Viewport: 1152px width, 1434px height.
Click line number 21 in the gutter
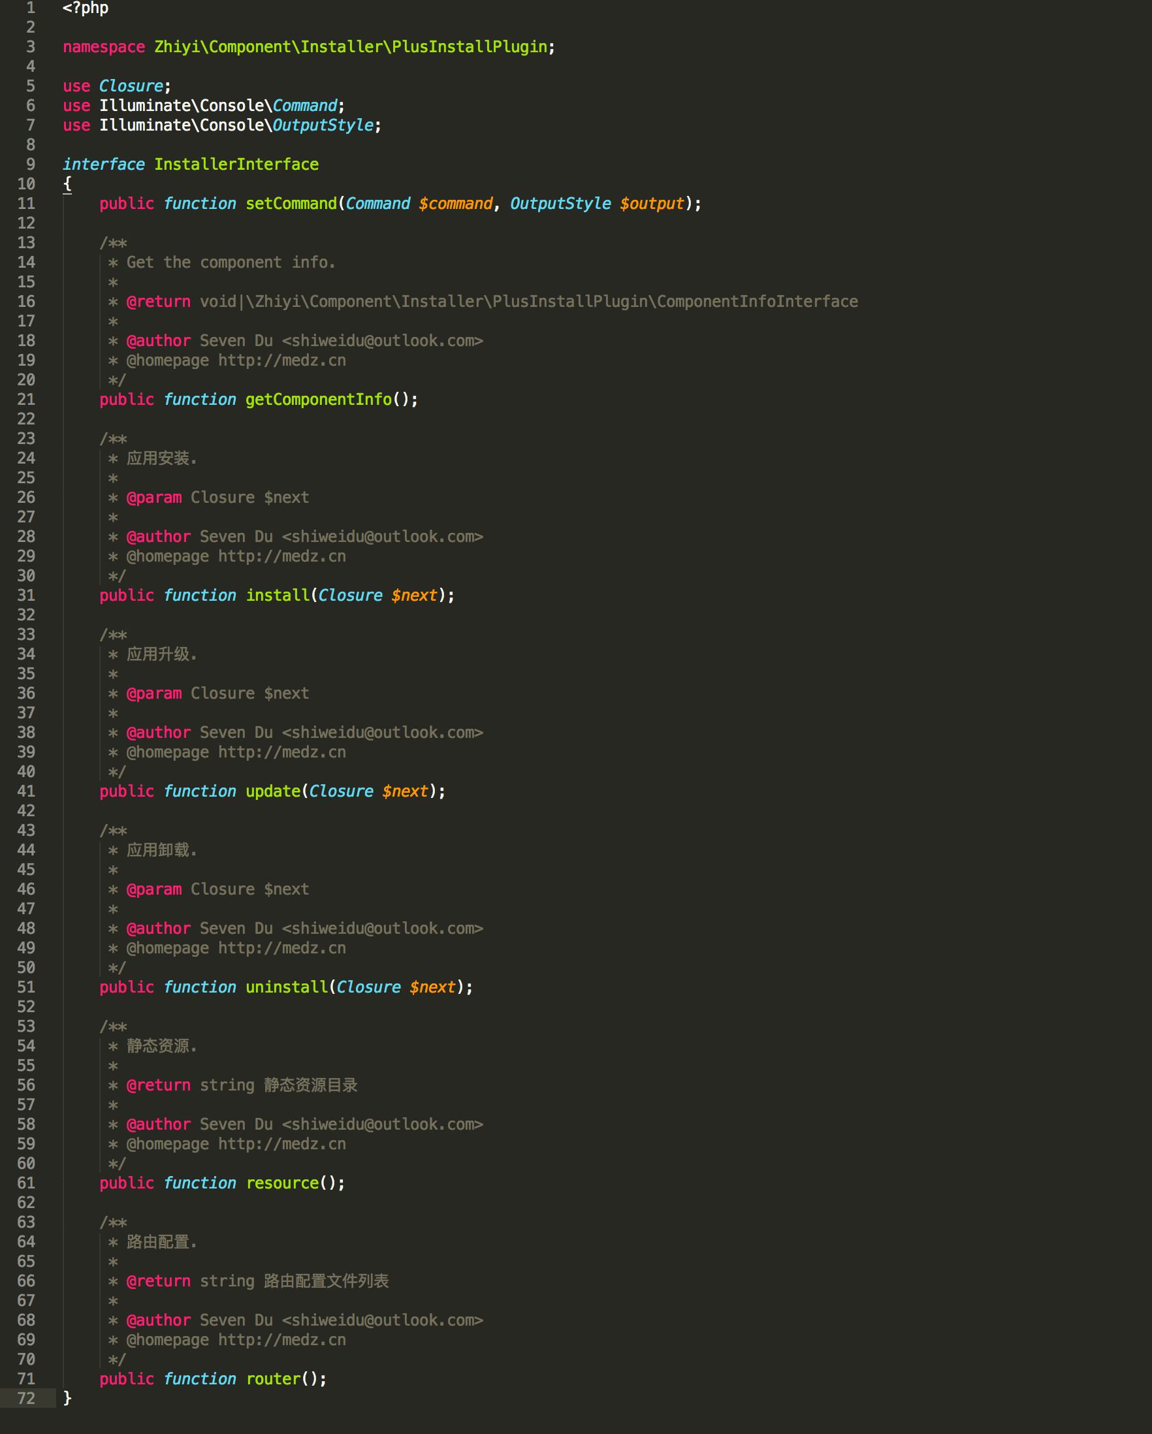(27, 399)
